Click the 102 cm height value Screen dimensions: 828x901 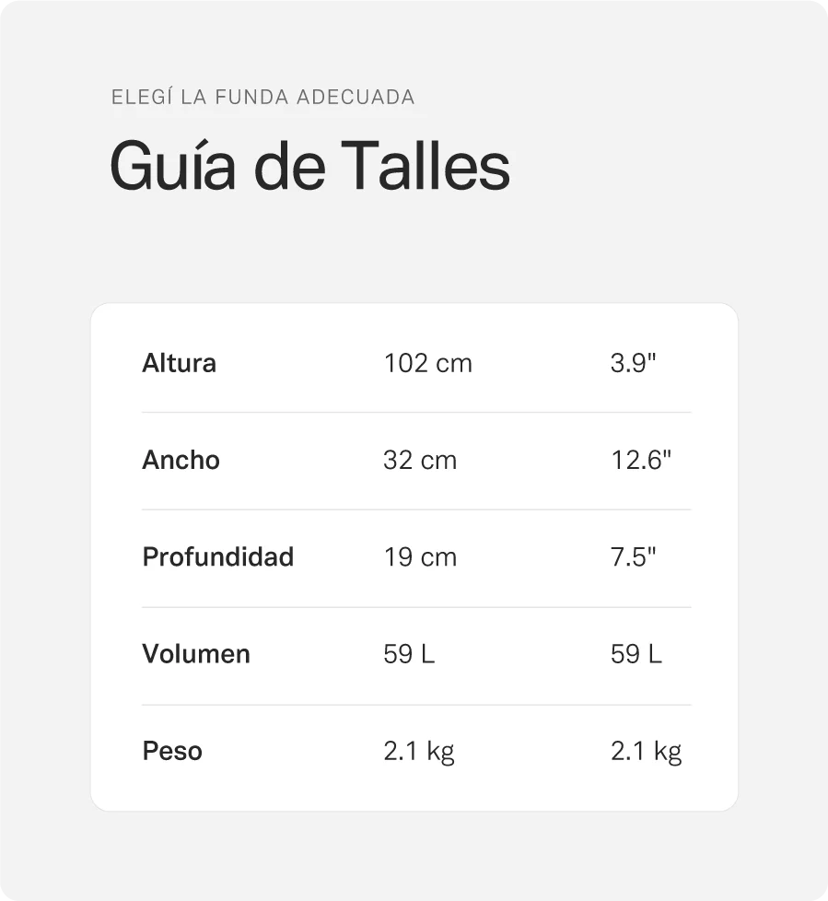[x=427, y=363]
